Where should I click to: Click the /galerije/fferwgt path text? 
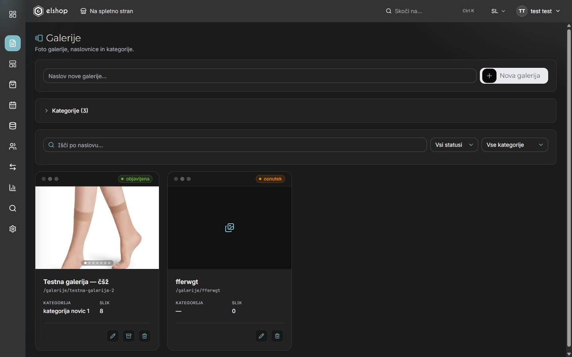click(198, 290)
